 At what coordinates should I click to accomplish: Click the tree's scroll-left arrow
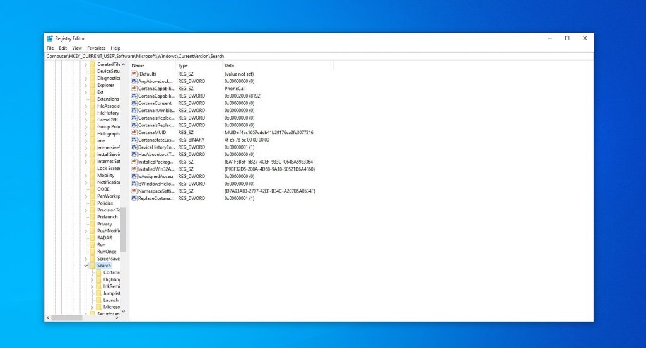pos(48,318)
